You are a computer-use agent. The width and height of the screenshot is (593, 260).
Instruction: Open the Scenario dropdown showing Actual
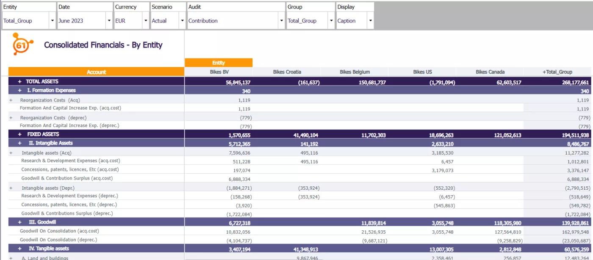pos(182,20)
